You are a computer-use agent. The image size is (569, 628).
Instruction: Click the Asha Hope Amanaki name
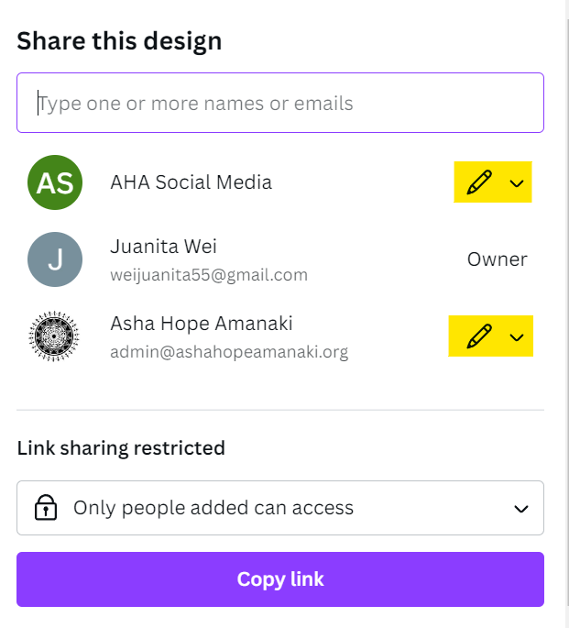[202, 324]
